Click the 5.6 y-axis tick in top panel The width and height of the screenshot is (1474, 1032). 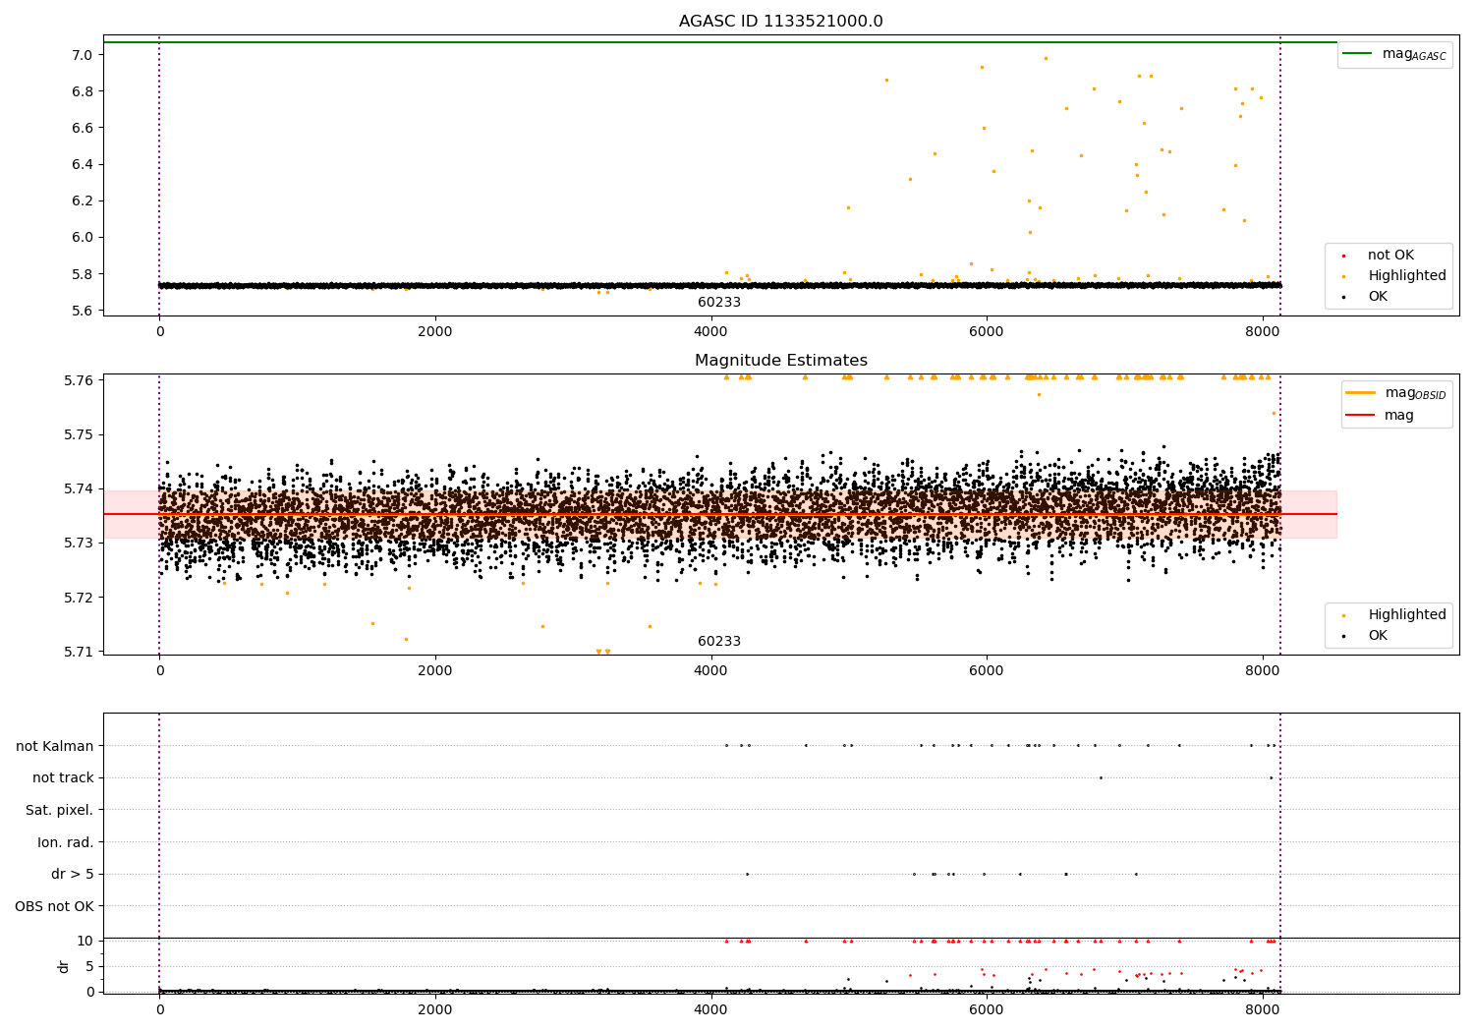[83, 311]
